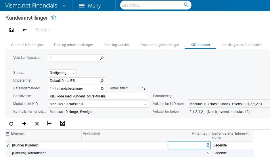The height and width of the screenshot is (158, 270).
Task: Click the Beskrivelse text field
Action: (x=98, y=96)
